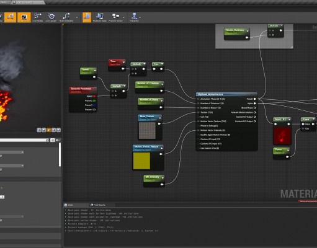
Task: Click the Main_Texture grid preview thumbnail
Action: pos(147,130)
